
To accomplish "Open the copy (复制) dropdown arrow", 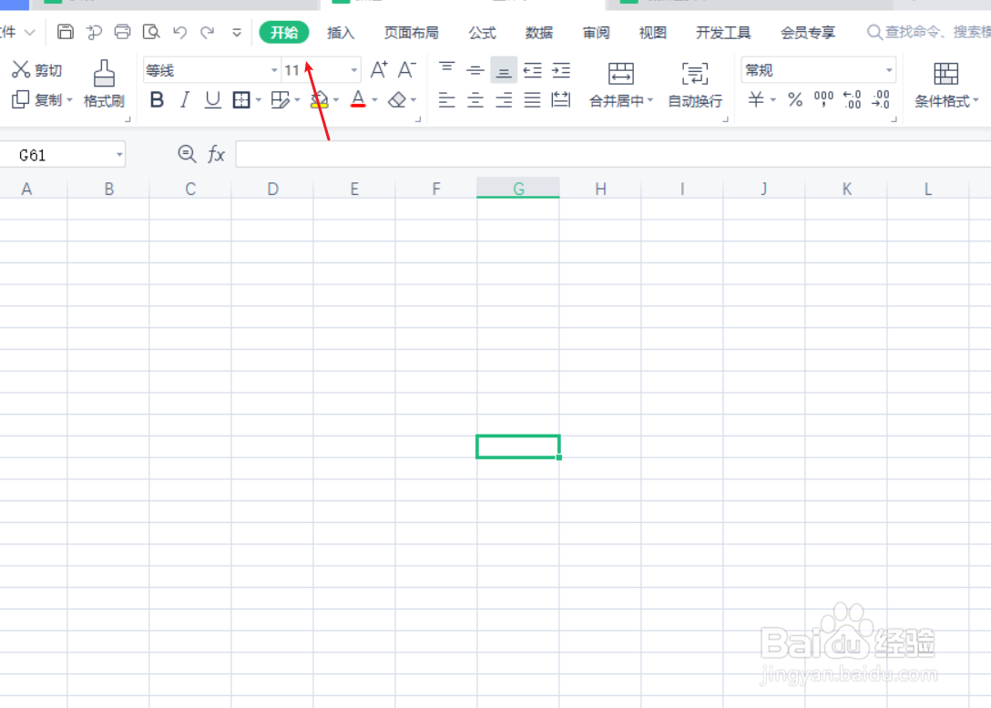I will (x=69, y=100).
